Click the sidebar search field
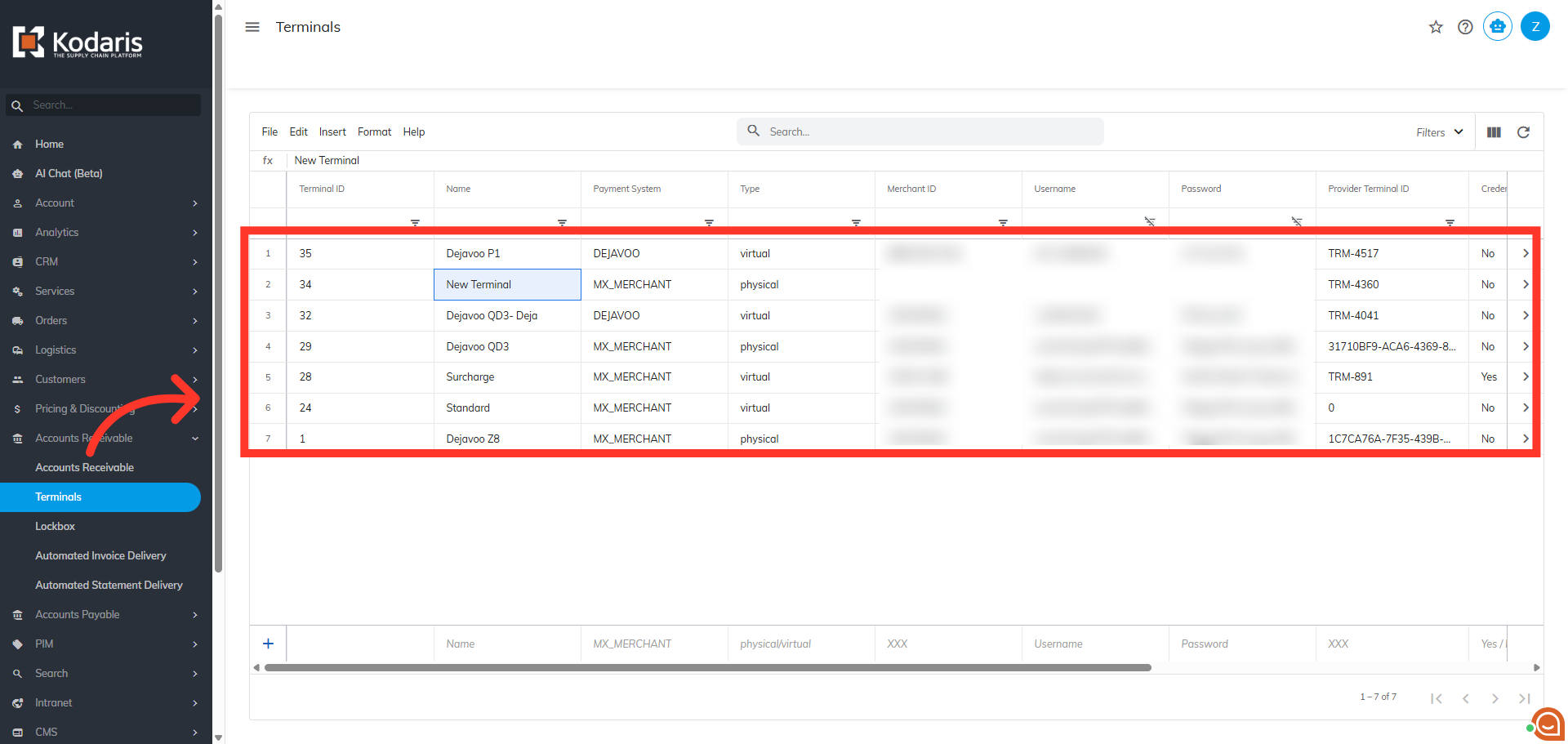Viewport: 1568px width, 744px height. coord(104,105)
